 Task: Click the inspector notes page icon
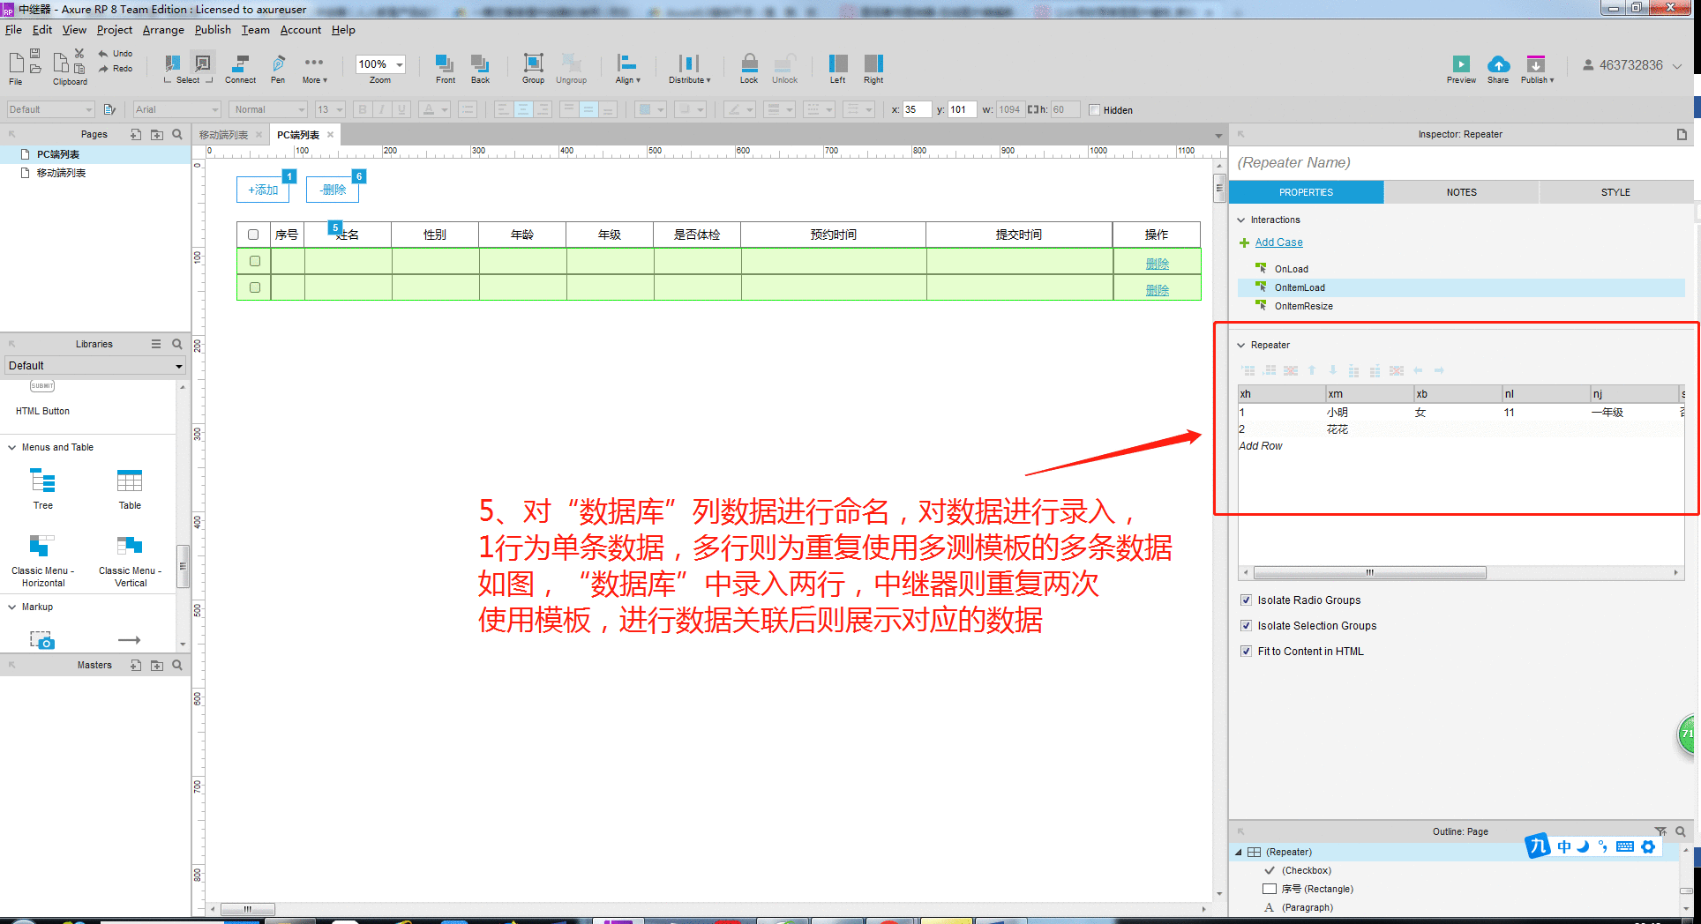coord(1682,134)
